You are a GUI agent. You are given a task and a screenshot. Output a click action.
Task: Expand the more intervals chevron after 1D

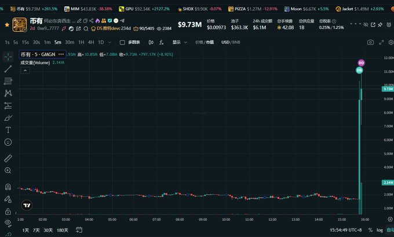(x=110, y=42)
